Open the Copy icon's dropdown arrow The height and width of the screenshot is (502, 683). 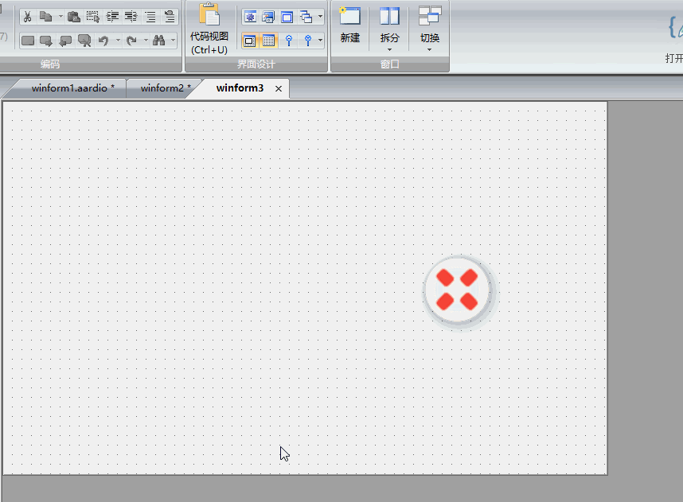click(60, 17)
